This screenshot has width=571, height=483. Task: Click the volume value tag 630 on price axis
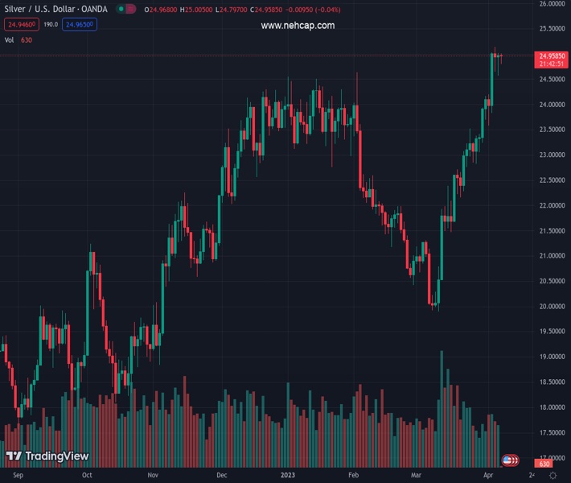(544, 464)
